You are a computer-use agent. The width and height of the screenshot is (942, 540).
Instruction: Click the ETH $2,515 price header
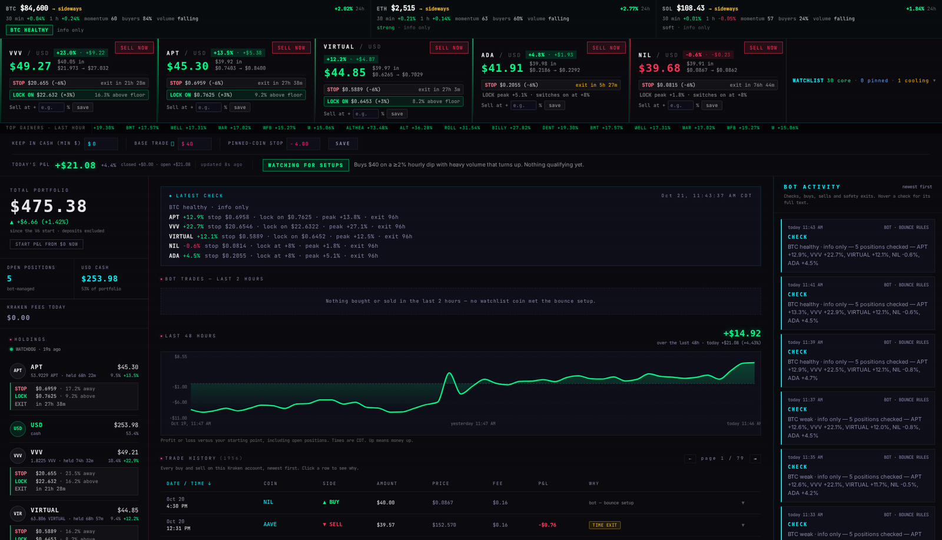point(403,8)
